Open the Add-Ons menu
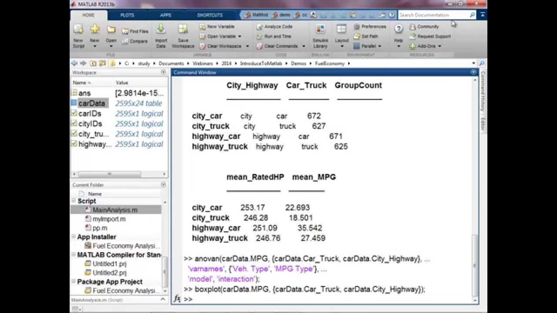 (425, 46)
